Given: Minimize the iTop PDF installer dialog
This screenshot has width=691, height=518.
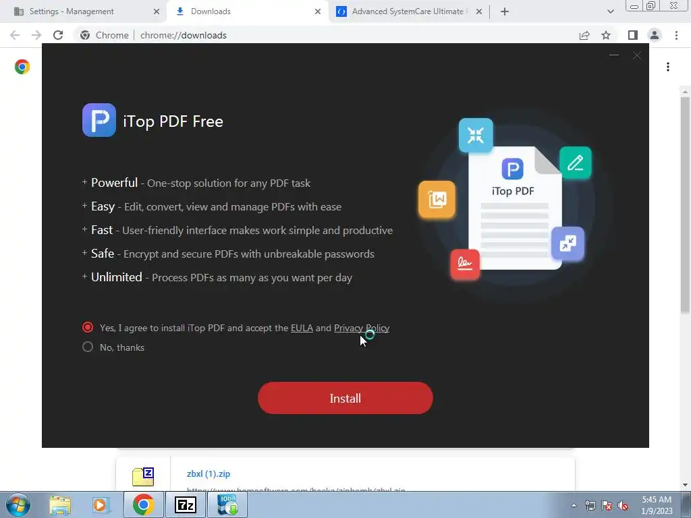Looking at the screenshot, I should tap(614, 55).
